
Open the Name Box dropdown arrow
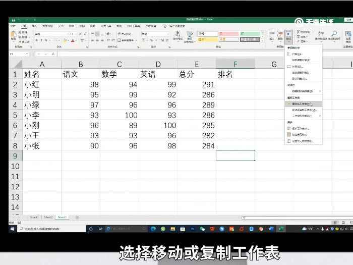27,54
